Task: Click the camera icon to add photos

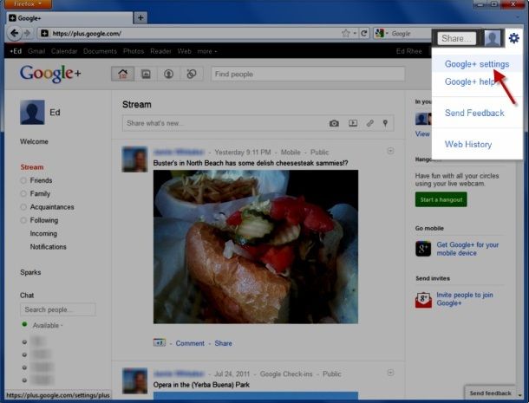Action: click(334, 123)
